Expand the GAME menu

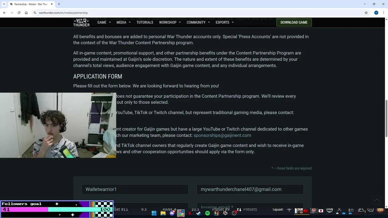click(x=104, y=22)
